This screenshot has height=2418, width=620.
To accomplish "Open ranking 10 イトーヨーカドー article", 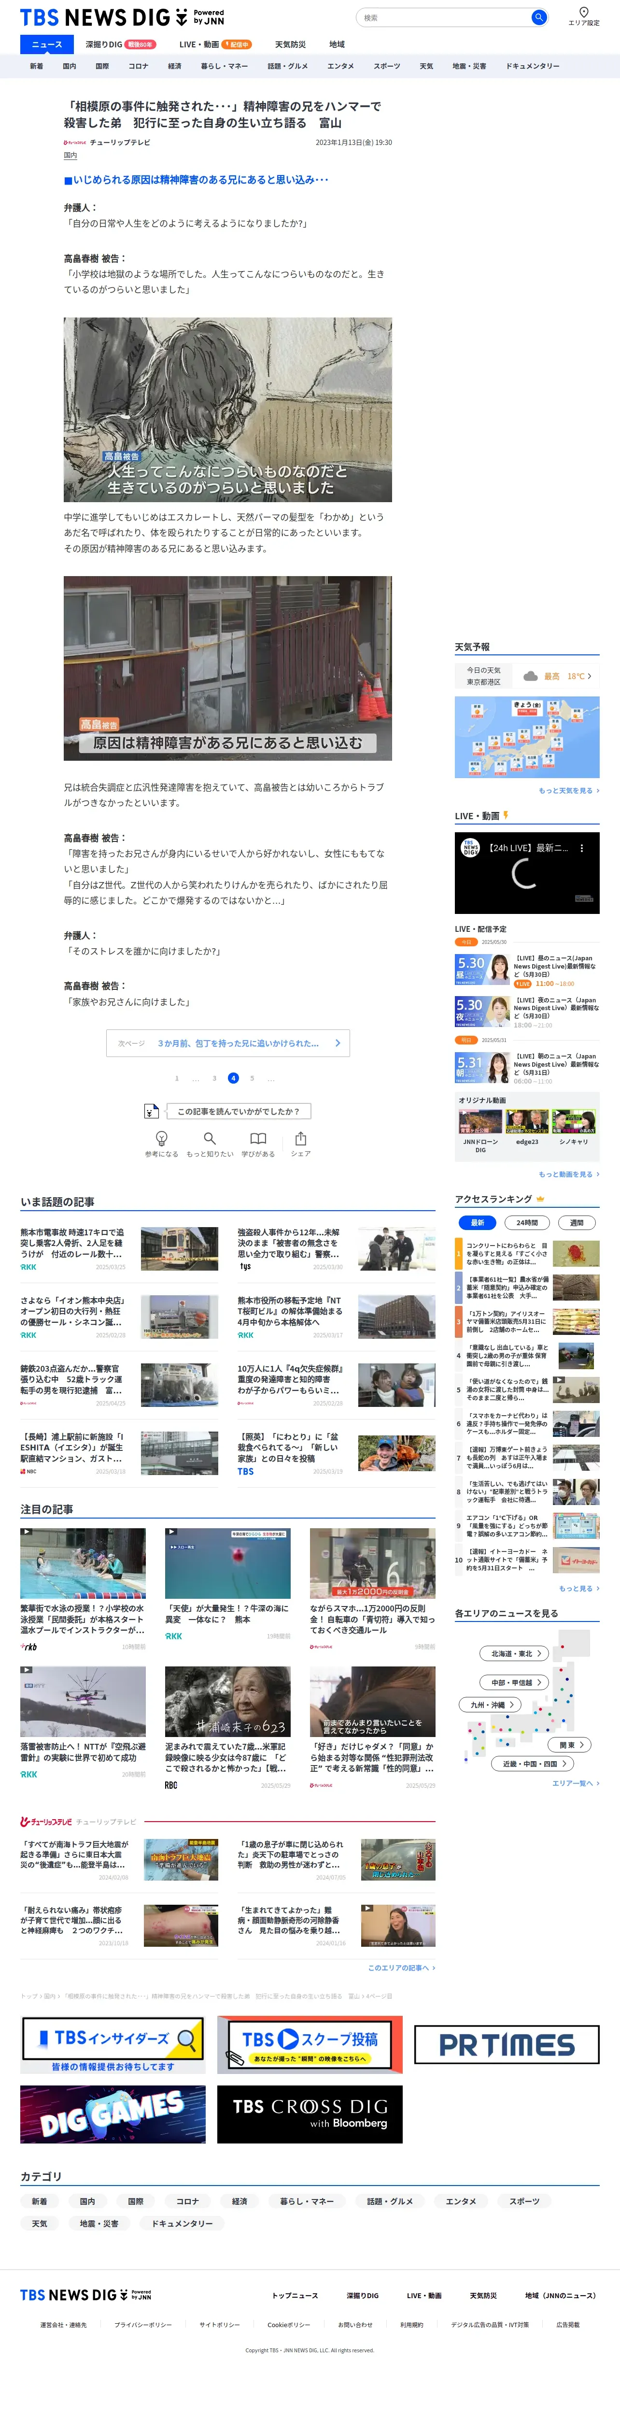I will pyautogui.click(x=527, y=1559).
